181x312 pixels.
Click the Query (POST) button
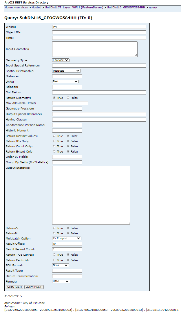(x=34, y=287)
